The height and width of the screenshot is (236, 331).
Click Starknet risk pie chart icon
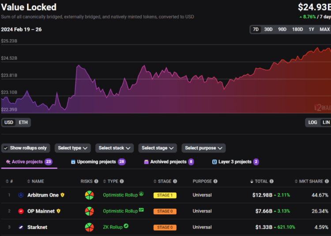coord(90,227)
